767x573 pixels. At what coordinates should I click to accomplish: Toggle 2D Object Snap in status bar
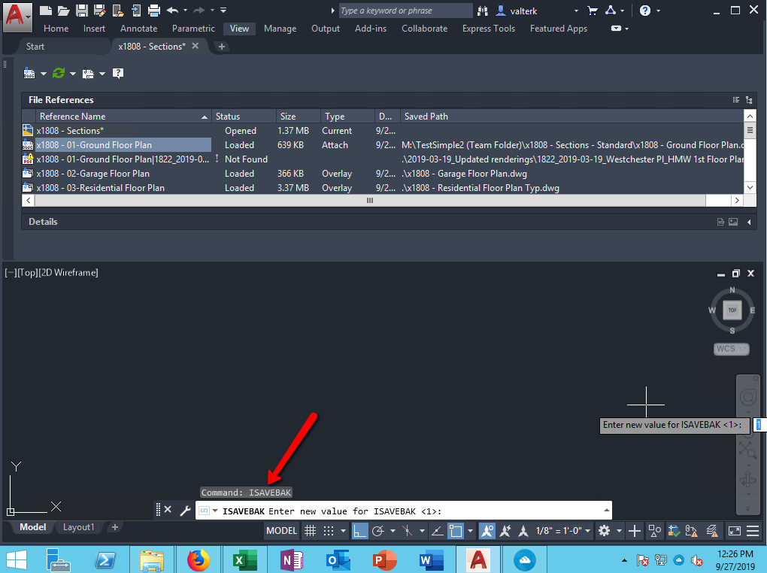point(456,531)
